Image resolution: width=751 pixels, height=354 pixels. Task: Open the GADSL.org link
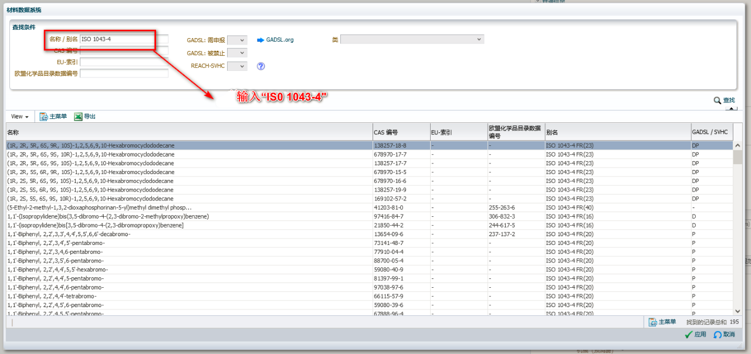coord(279,40)
